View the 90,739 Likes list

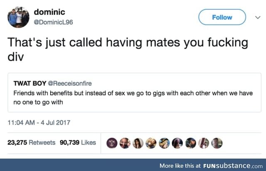pyautogui.click(x=78, y=142)
